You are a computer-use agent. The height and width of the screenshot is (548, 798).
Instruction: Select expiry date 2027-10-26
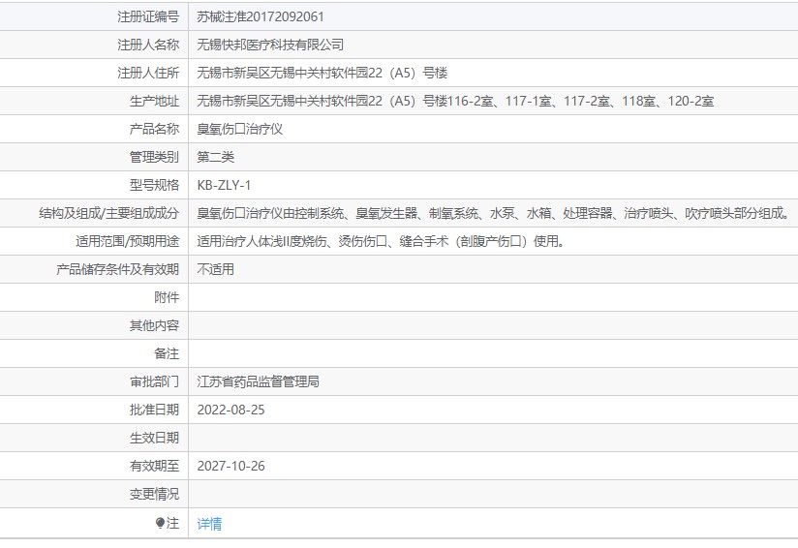pos(230,466)
